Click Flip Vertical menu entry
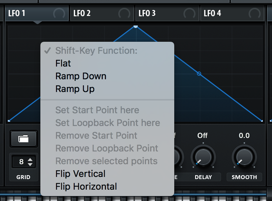The image size is (272, 201). point(80,174)
